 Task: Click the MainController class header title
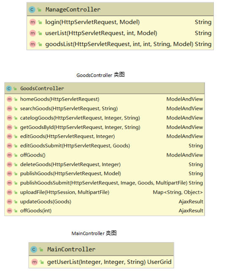(x=71, y=249)
